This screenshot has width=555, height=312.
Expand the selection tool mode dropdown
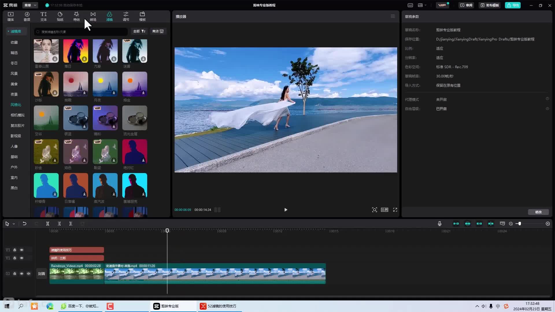(14, 224)
